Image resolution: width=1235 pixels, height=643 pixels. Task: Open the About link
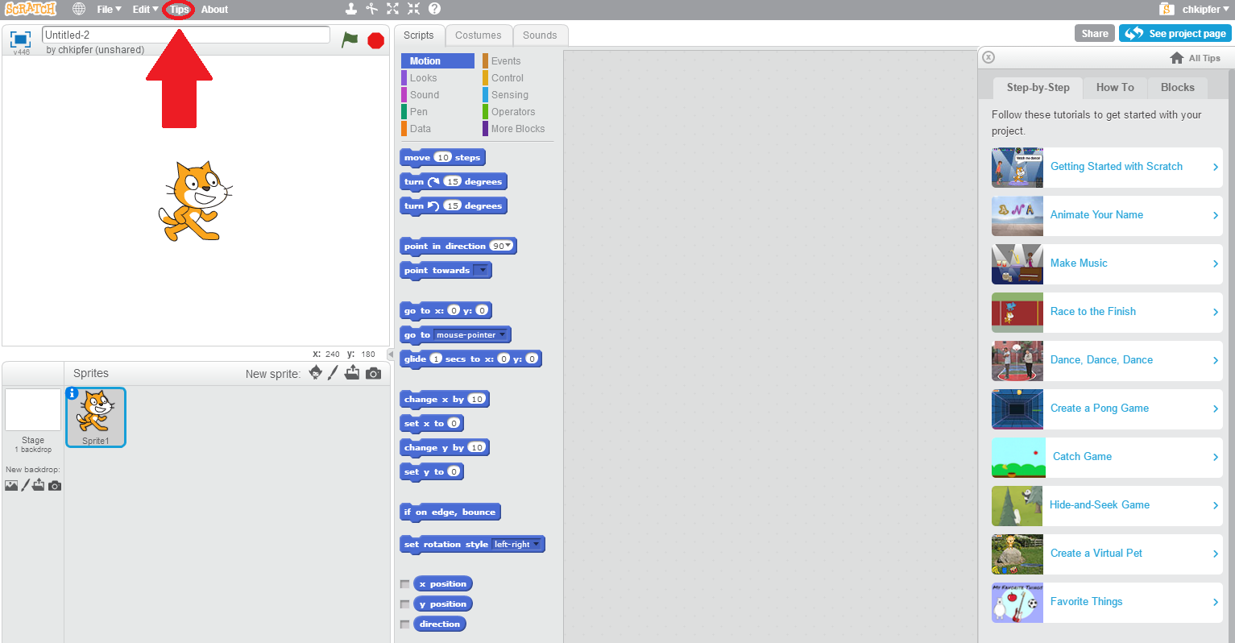point(214,10)
